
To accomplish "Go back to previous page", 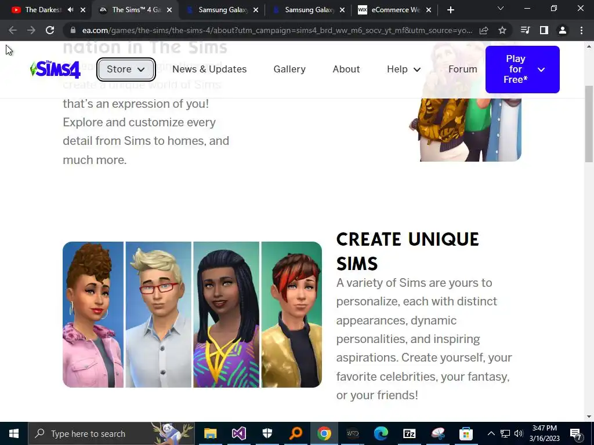I will (13, 30).
